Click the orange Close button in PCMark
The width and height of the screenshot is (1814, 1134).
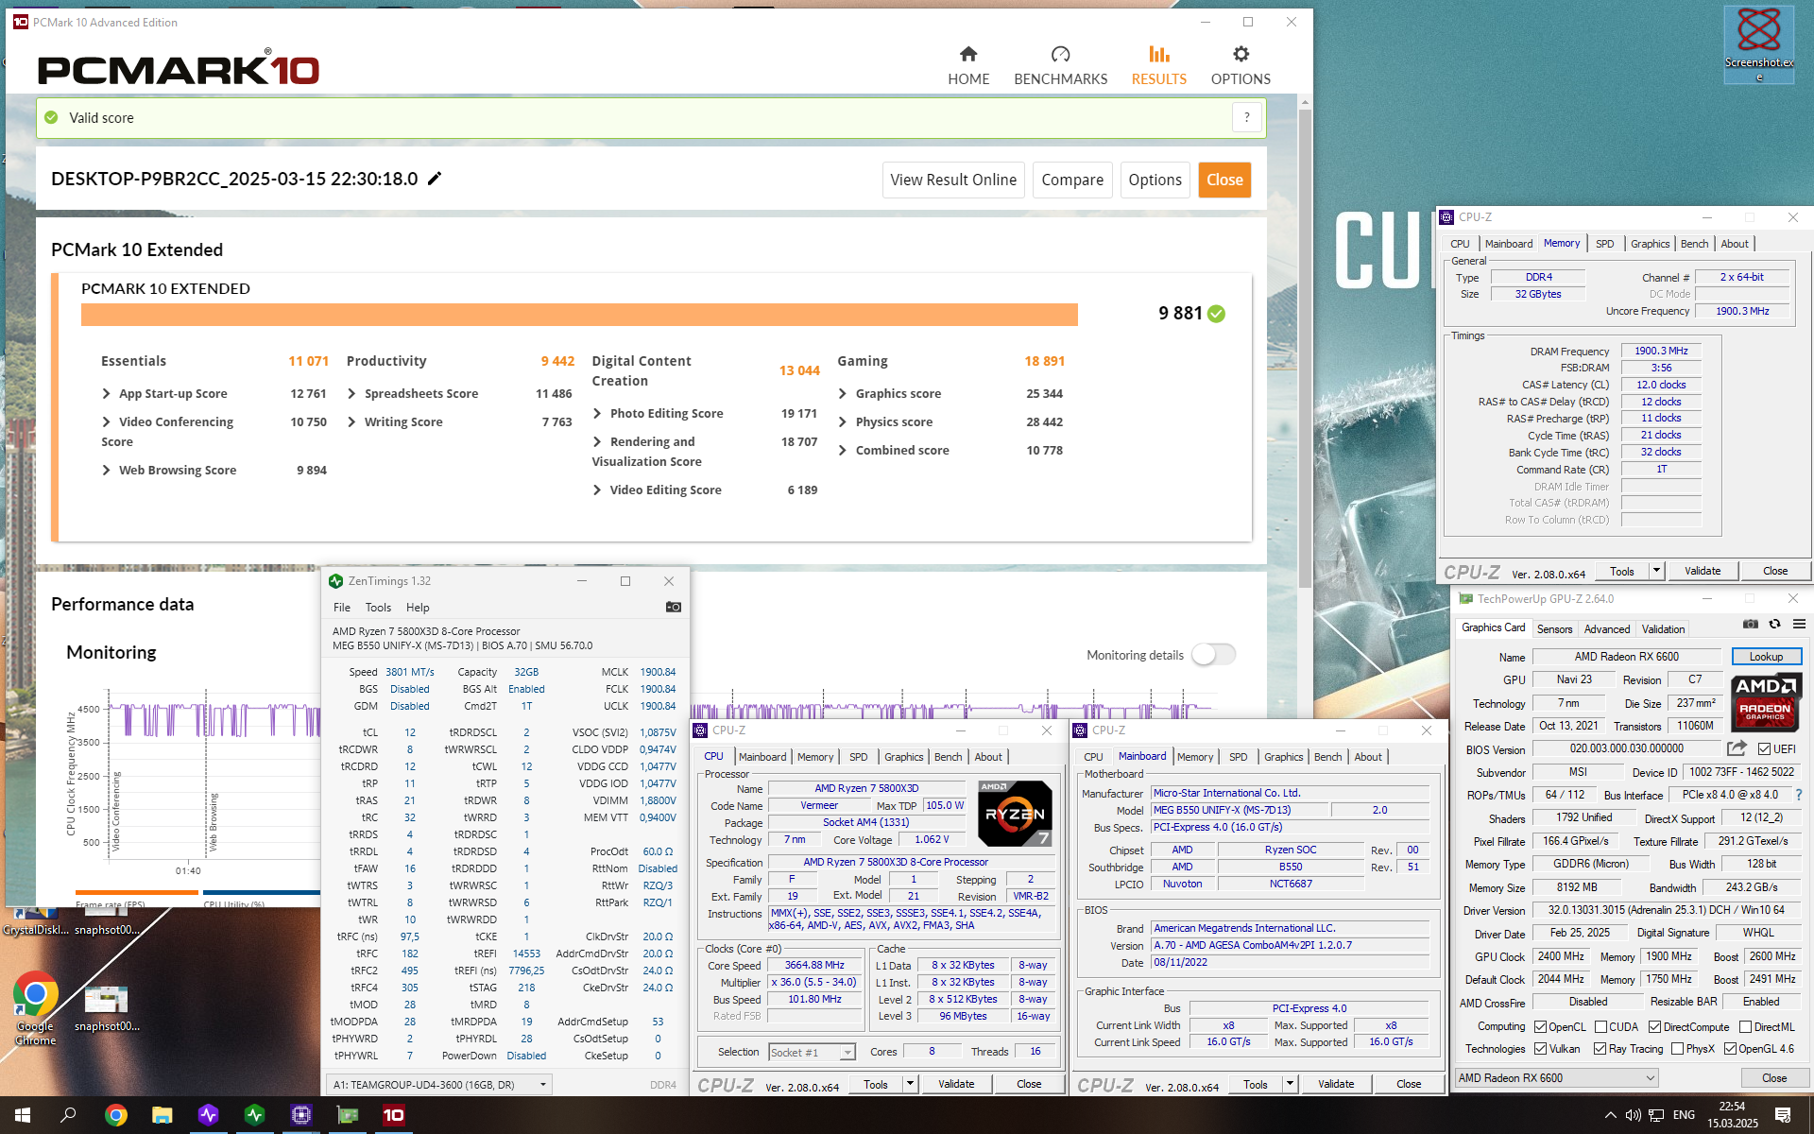1224,180
